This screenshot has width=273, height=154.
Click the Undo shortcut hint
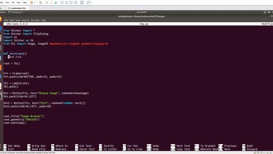[153, 146]
